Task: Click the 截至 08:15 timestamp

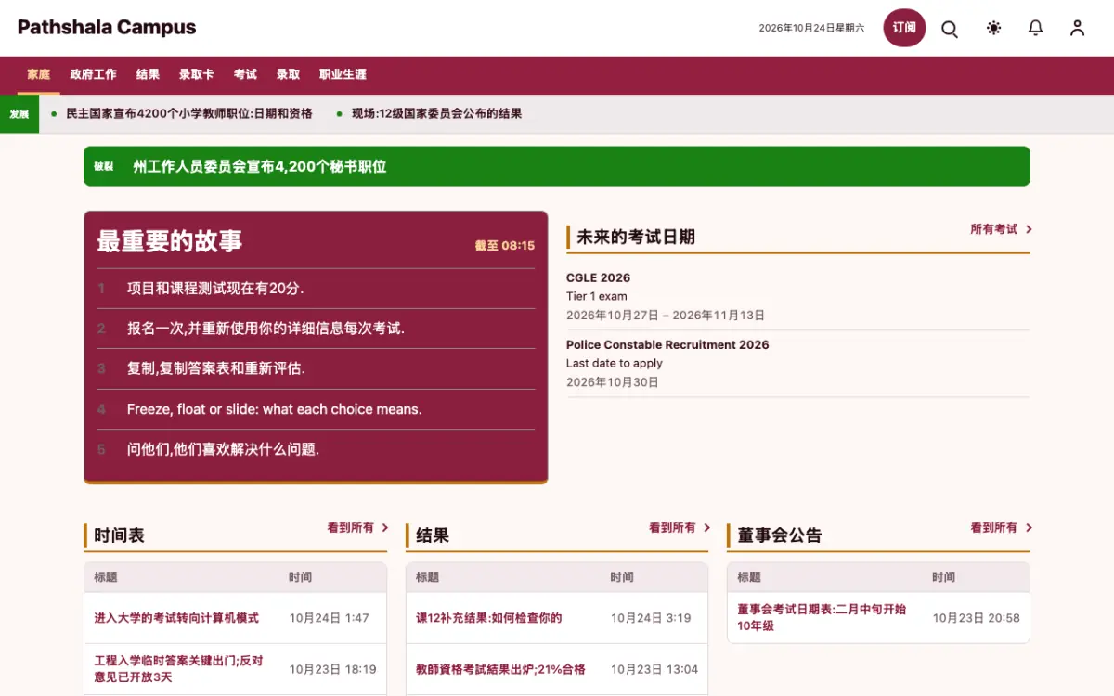Action: 505,246
